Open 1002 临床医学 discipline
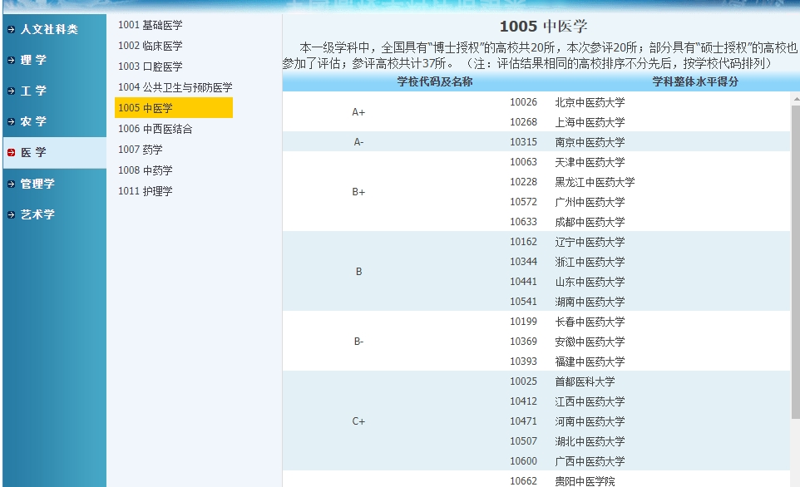This screenshot has width=800, height=487. coord(150,46)
